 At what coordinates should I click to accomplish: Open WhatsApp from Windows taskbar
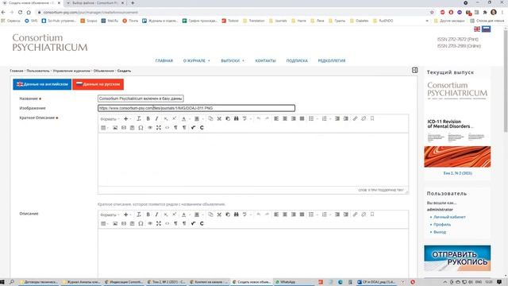[x=287, y=282]
